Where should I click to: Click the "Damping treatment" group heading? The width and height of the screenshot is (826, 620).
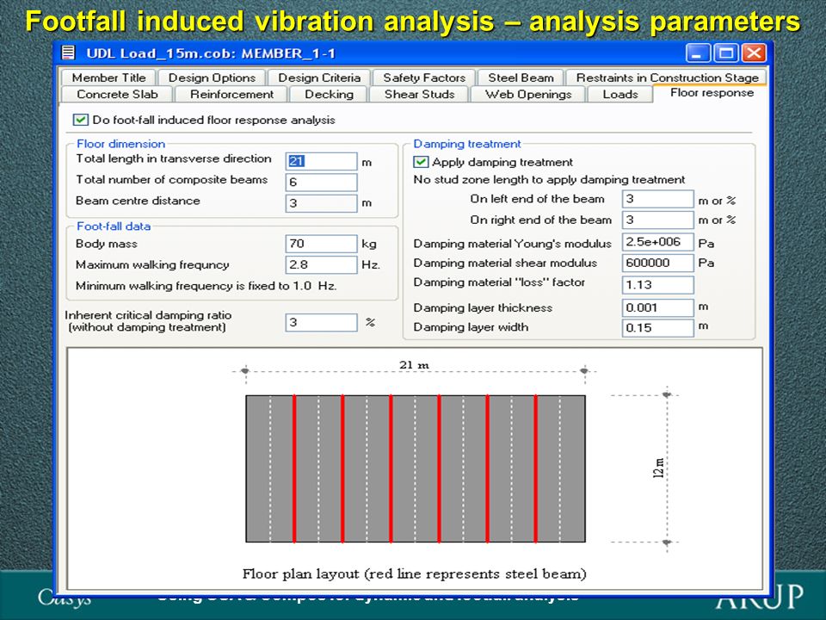point(466,144)
